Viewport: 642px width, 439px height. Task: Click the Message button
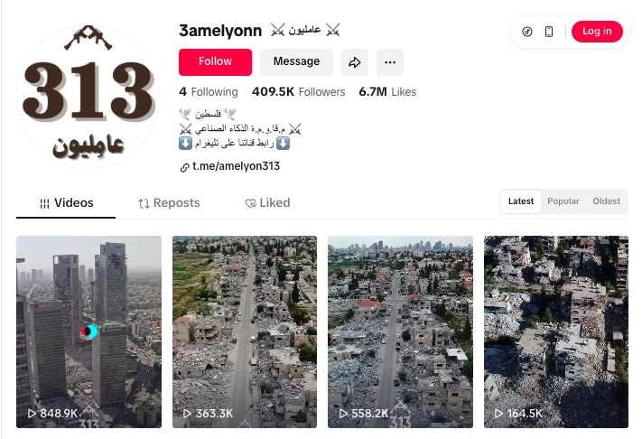[x=296, y=62]
